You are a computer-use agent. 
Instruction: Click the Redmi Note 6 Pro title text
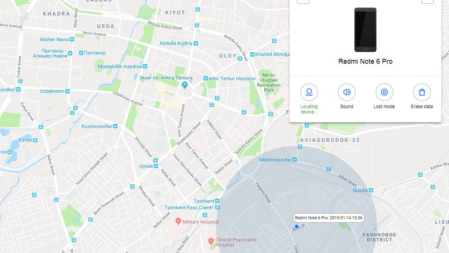coord(365,61)
